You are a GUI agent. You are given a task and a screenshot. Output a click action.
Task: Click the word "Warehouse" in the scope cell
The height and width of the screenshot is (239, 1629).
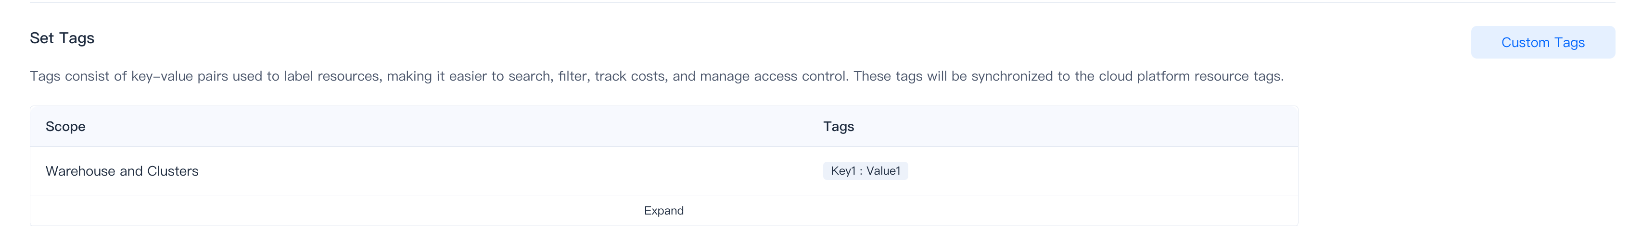coord(80,171)
